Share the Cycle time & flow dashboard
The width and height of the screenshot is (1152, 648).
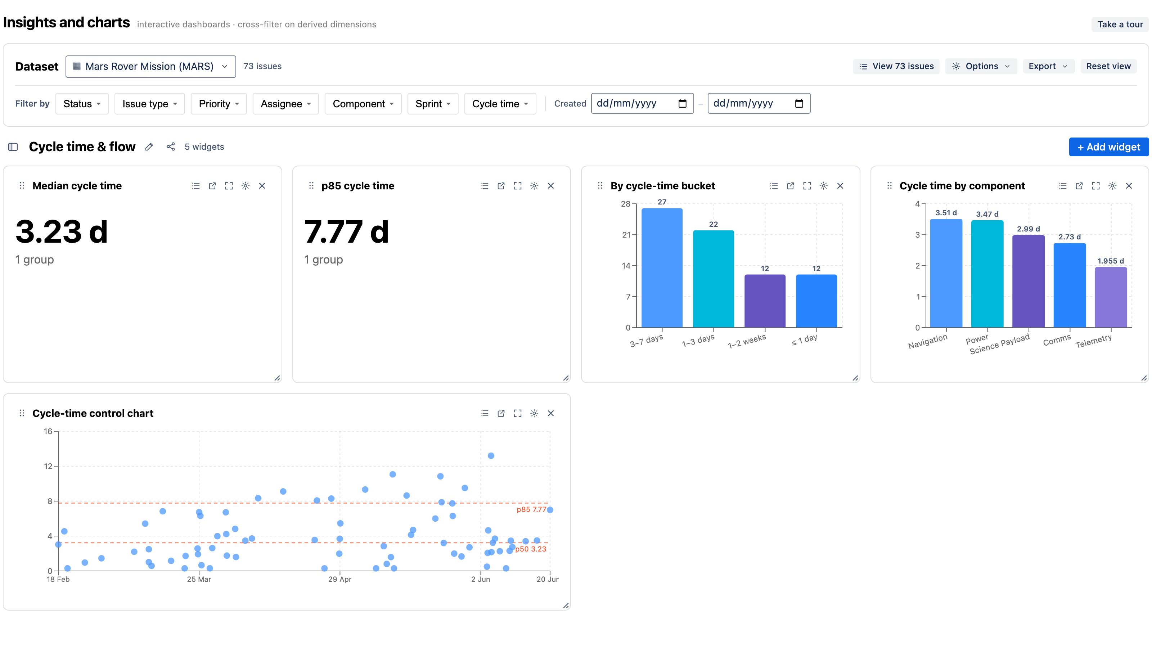pyautogui.click(x=170, y=147)
